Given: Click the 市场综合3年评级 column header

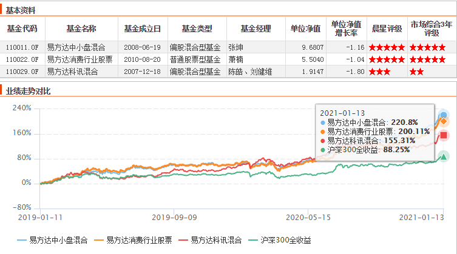Looking at the screenshot, I should [x=432, y=28].
